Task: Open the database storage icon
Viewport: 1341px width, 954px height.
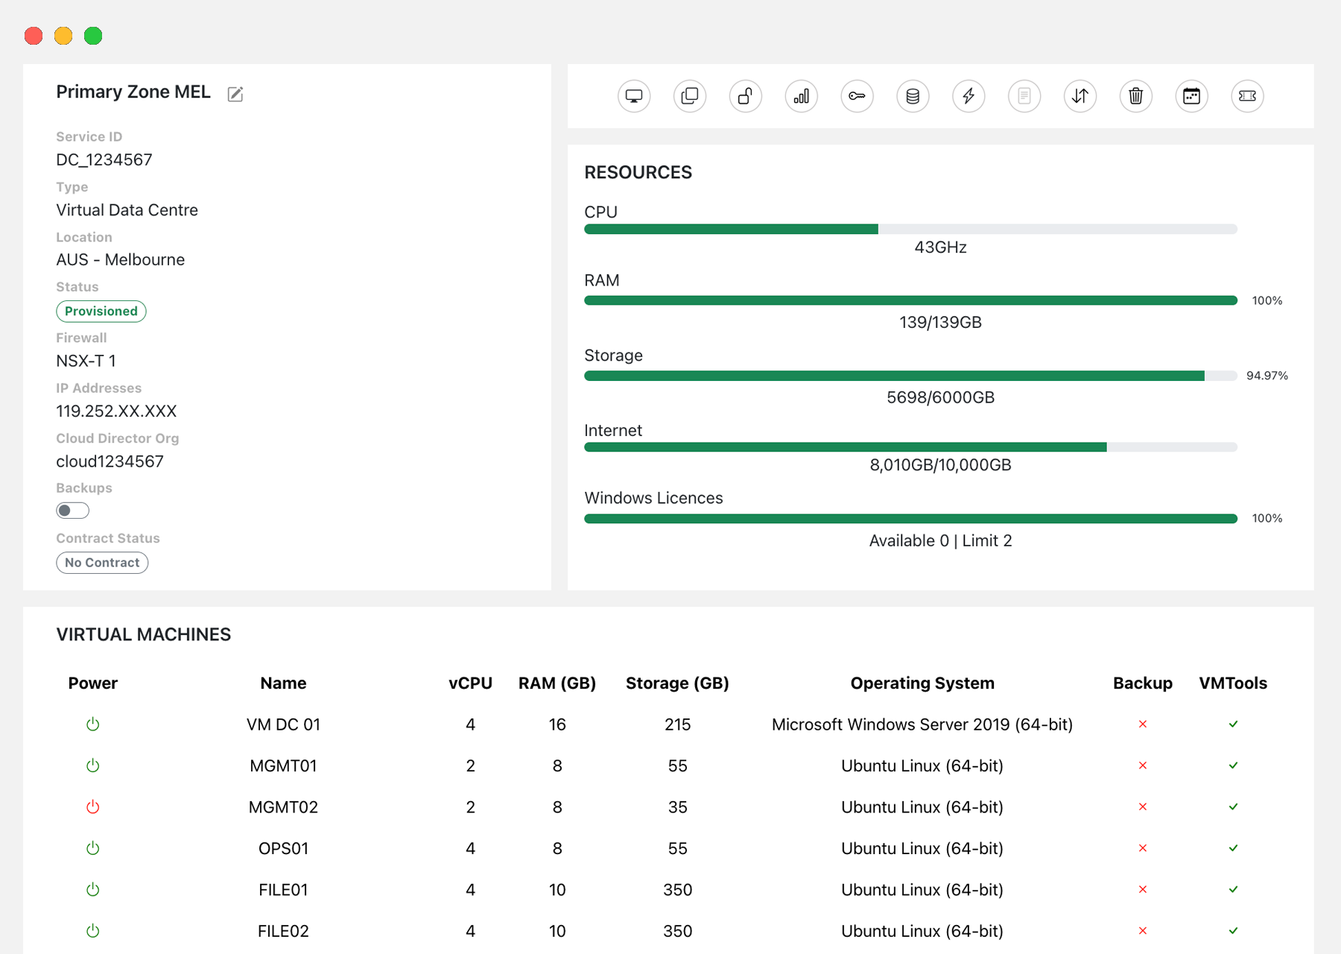Action: pyautogui.click(x=912, y=96)
